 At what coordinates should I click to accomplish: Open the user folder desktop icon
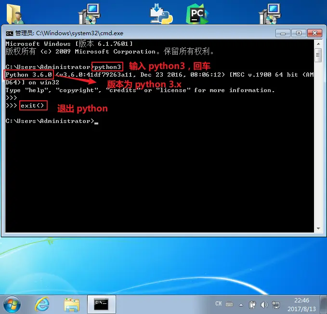point(14,14)
